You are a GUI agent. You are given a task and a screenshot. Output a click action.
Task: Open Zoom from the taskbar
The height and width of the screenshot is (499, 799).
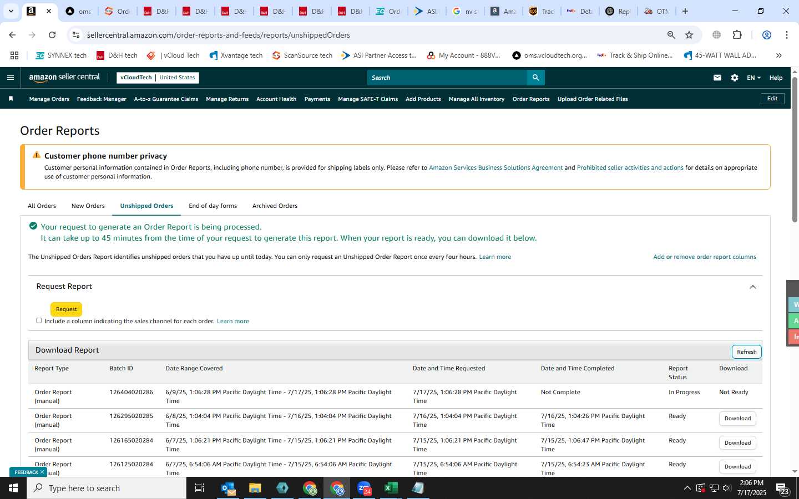[x=364, y=488]
